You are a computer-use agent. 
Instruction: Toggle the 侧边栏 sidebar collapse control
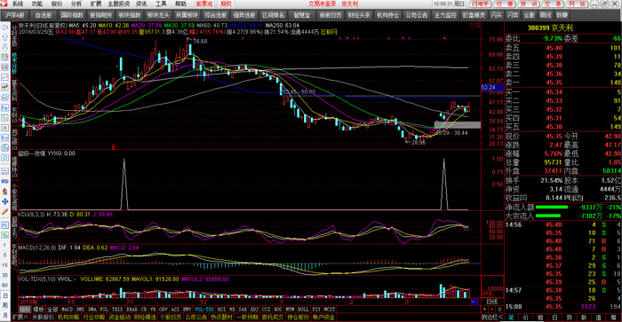click(x=492, y=318)
